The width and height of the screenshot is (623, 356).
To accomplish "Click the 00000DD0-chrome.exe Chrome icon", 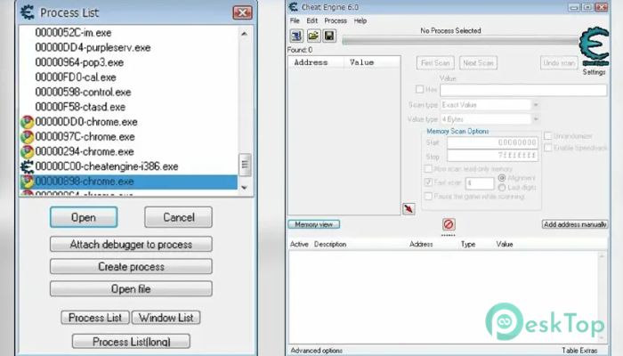I will pos(27,122).
